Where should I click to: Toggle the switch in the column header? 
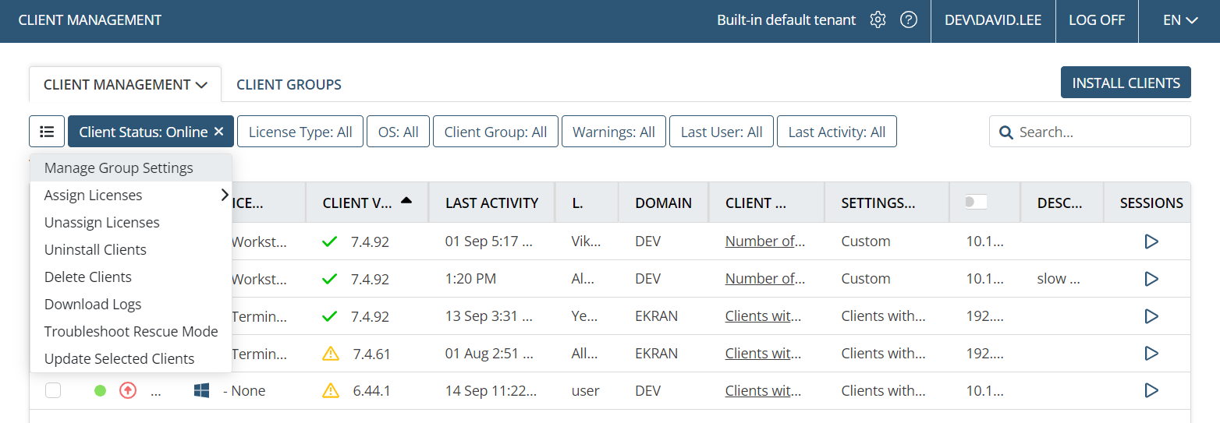[x=976, y=203]
